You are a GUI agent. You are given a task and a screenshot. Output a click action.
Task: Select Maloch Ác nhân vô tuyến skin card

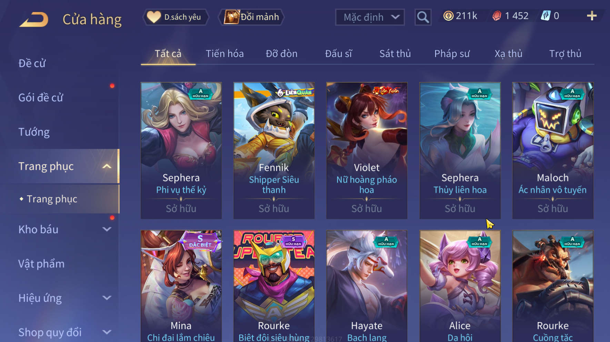click(x=553, y=151)
